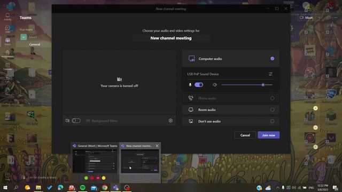This screenshot has width=342, height=192.
Task: Open Apps in the Teams sidebar
Action: point(7,116)
